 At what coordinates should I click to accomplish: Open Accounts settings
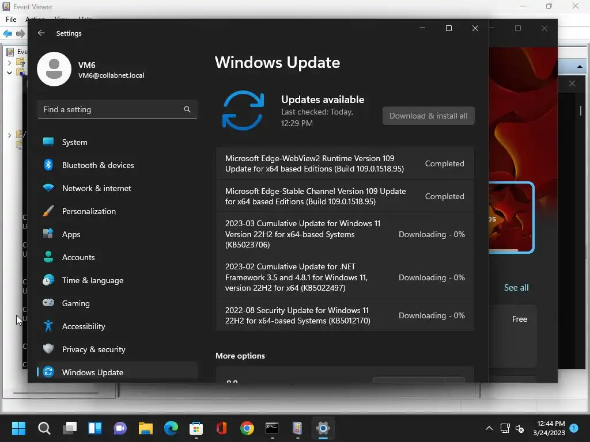coord(118,257)
